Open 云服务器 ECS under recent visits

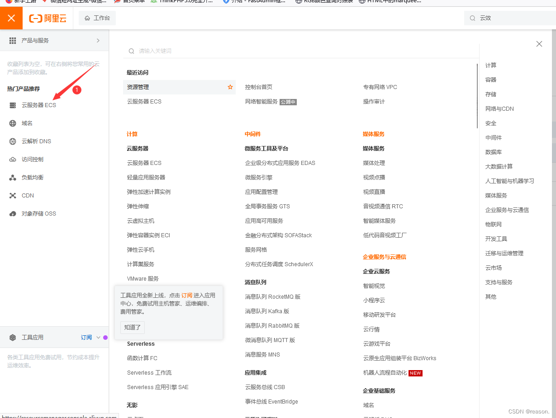[x=144, y=102]
